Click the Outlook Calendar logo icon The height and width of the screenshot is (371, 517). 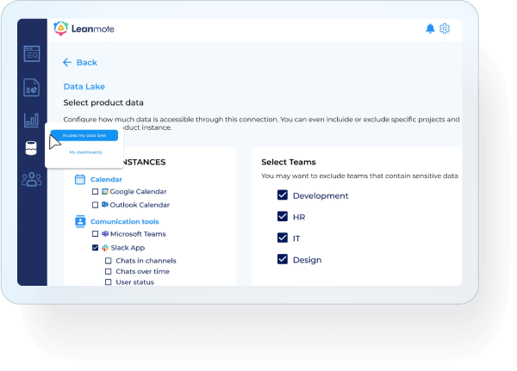point(105,205)
